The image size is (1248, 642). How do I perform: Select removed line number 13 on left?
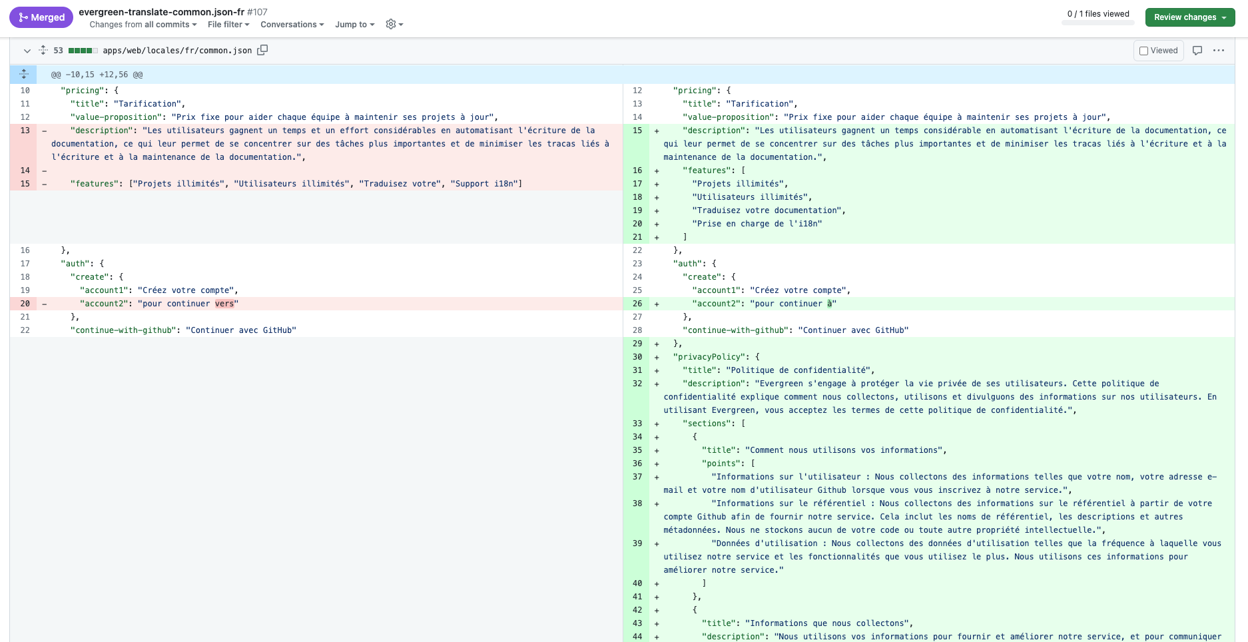(x=25, y=131)
